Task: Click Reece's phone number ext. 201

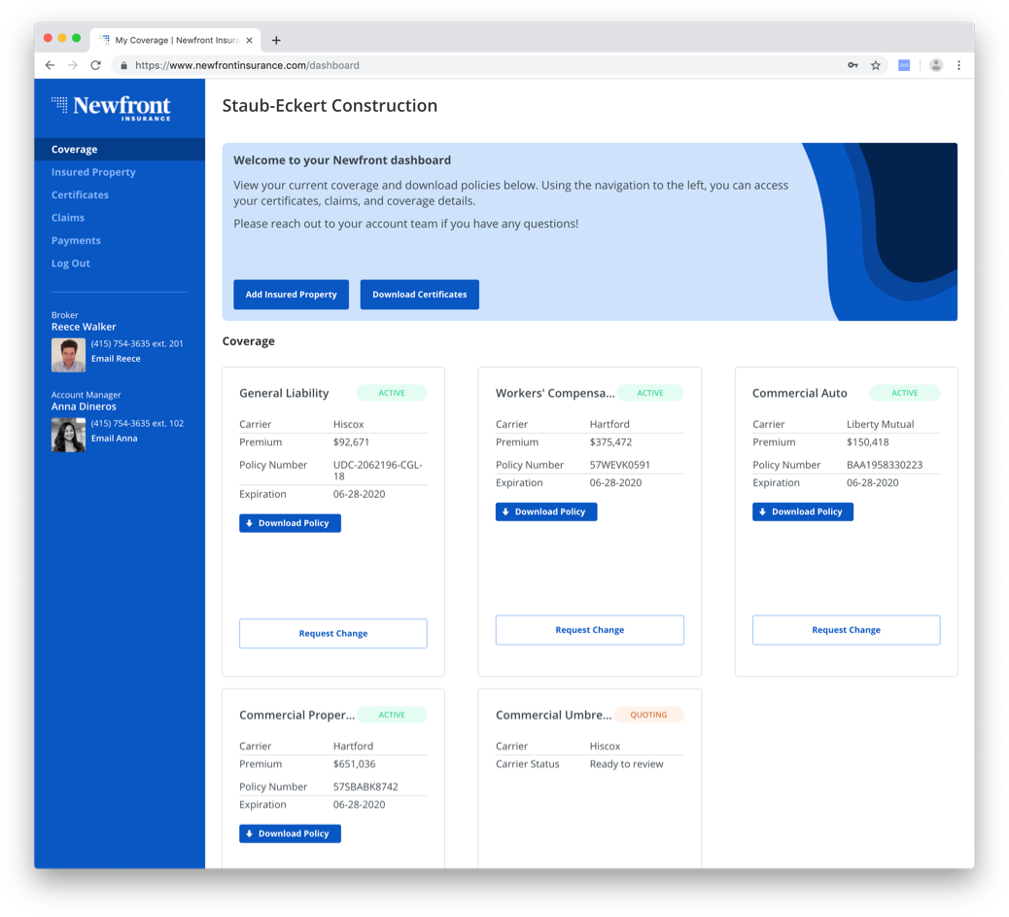Action: 137,344
